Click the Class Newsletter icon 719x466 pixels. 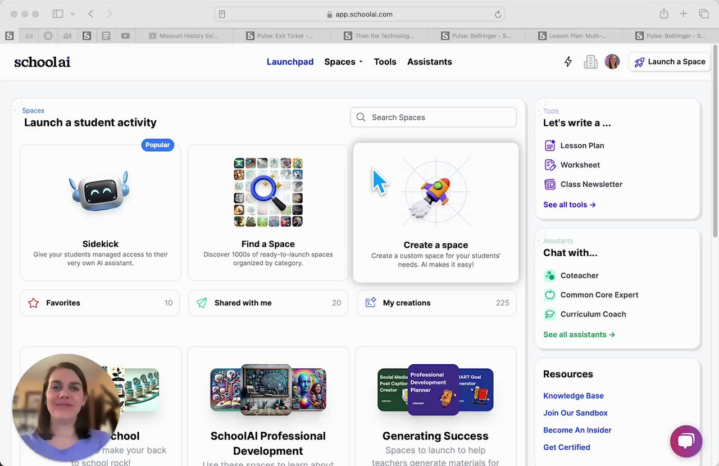550,184
